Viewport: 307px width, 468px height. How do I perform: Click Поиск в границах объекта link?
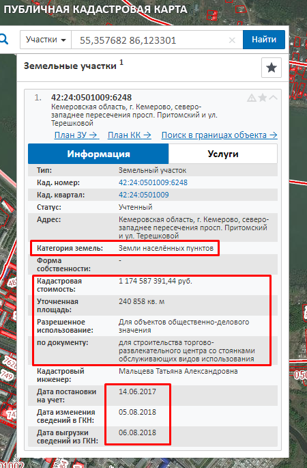point(220,135)
